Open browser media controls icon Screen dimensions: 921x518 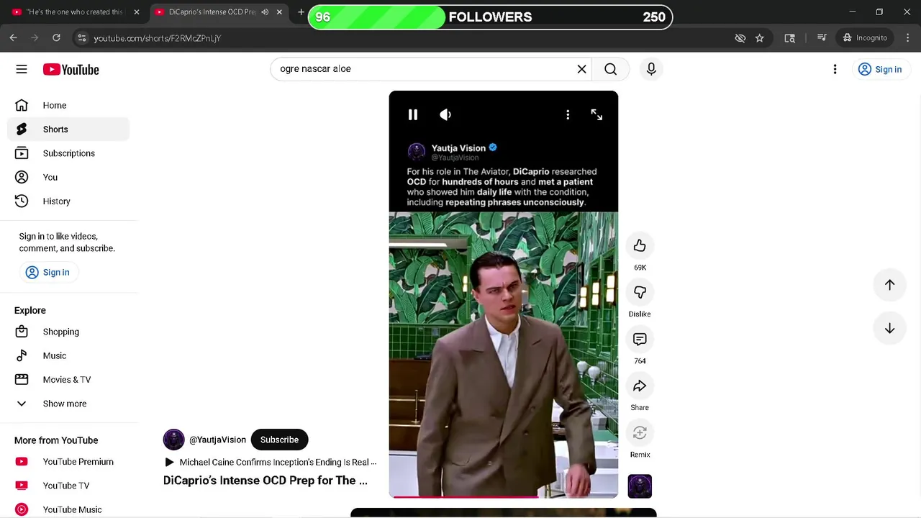click(x=822, y=37)
